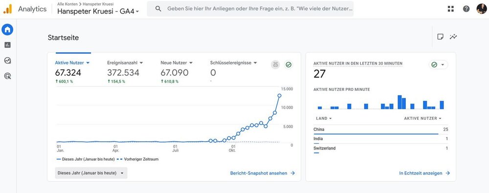The width and height of the screenshot is (489, 193).
Task: Open the Aktive Nutzer metric dropdown
Action: (72, 63)
